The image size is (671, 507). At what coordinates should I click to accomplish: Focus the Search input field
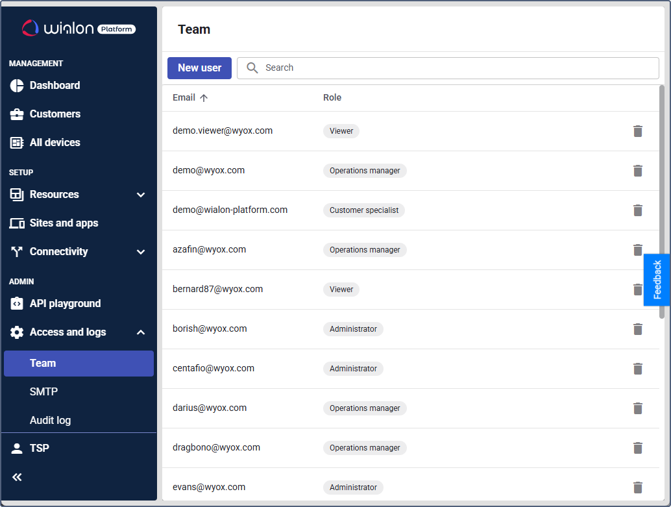click(x=448, y=68)
